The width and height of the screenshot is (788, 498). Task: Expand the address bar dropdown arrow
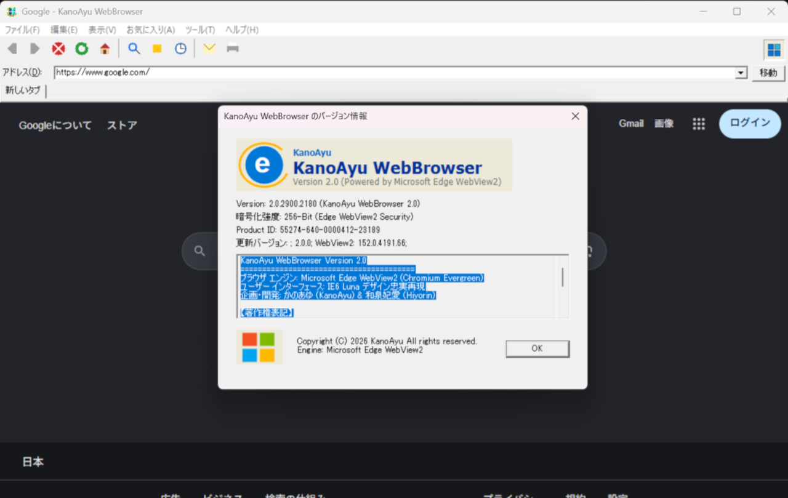click(741, 73)
